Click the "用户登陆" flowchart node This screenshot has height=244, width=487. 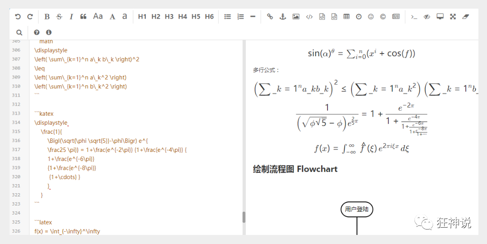[x=357, y=209]
